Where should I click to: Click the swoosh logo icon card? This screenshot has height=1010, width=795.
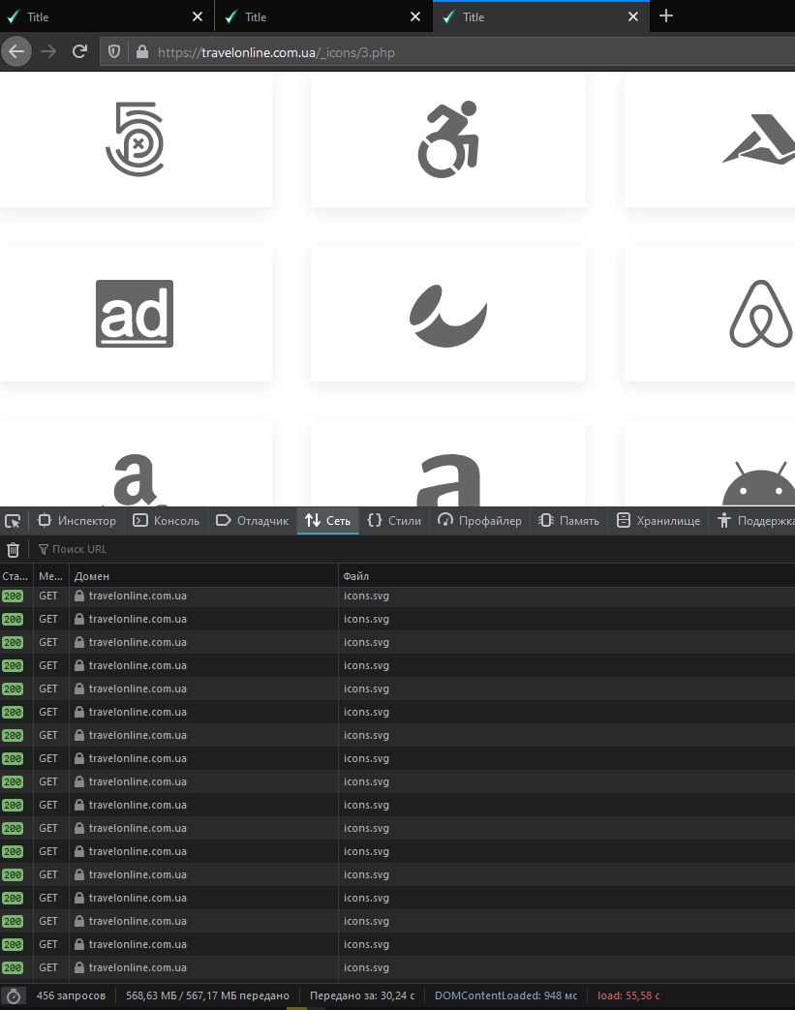448,314
